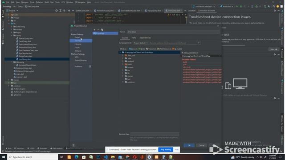Click the add module plus icon
The height and width of the screenshot is (160, 285).
pos(94,30)
